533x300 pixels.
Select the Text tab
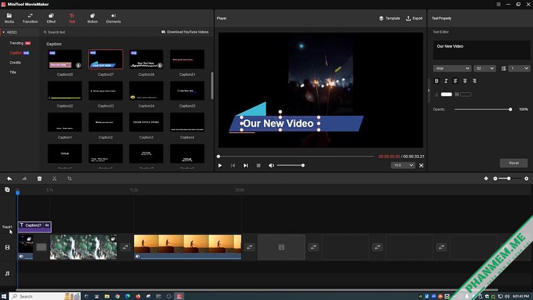pyautogui.click(x=72, y=18)
